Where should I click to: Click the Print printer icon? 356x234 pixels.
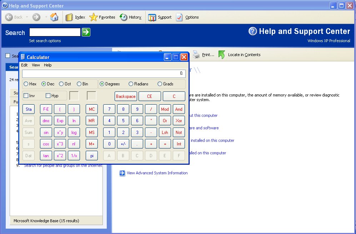click(x=196, y=55)
